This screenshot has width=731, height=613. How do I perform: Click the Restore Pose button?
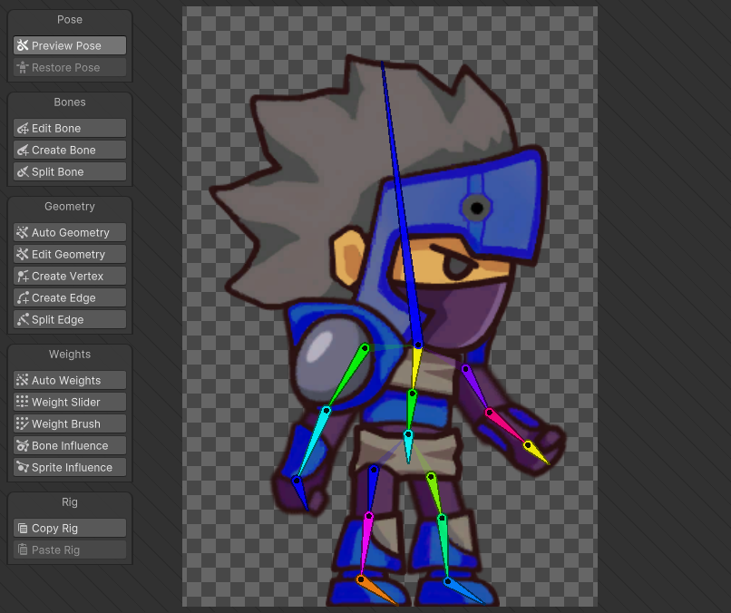click(x=69, y=68)
